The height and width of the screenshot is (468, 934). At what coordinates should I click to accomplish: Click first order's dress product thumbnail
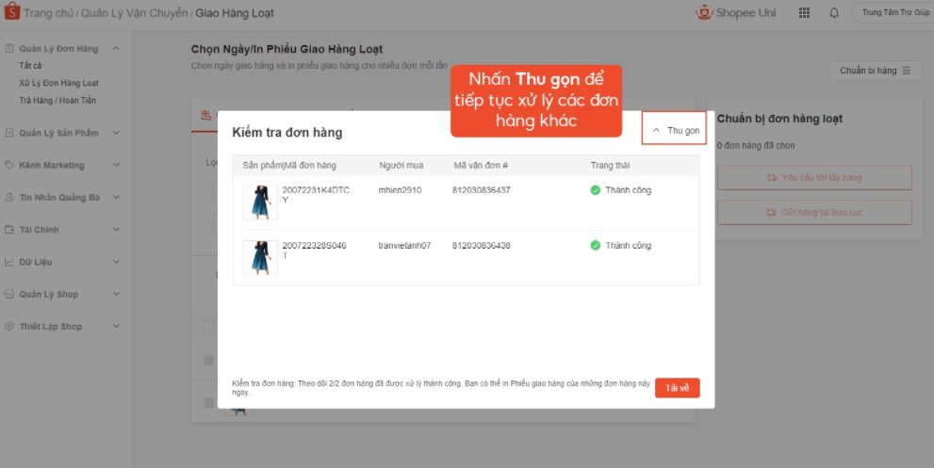coord(260,202)
